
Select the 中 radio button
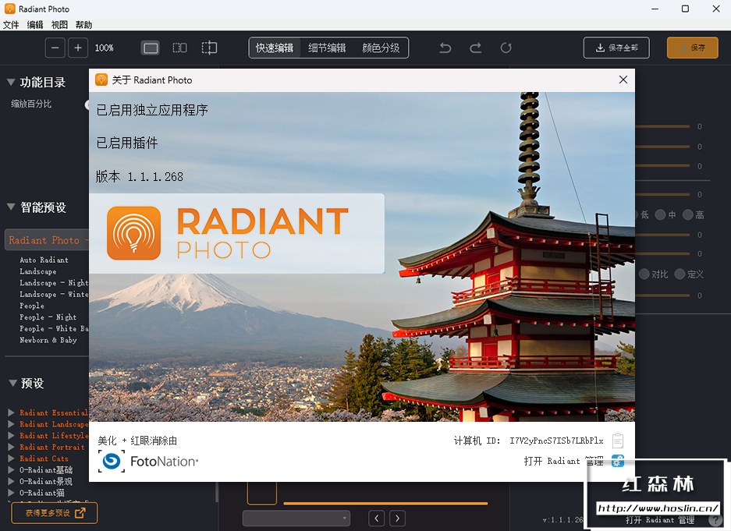(x=660, y=214)
